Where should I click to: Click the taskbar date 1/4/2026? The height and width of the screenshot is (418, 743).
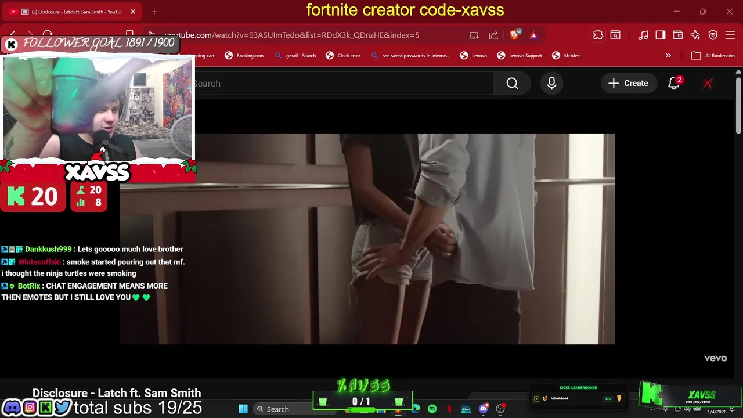click(717, 412)
